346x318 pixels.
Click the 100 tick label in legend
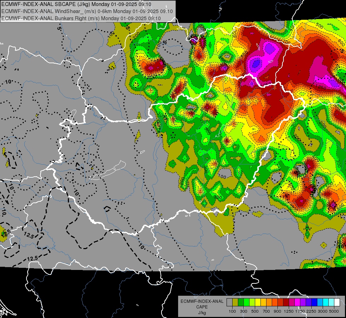232,311
